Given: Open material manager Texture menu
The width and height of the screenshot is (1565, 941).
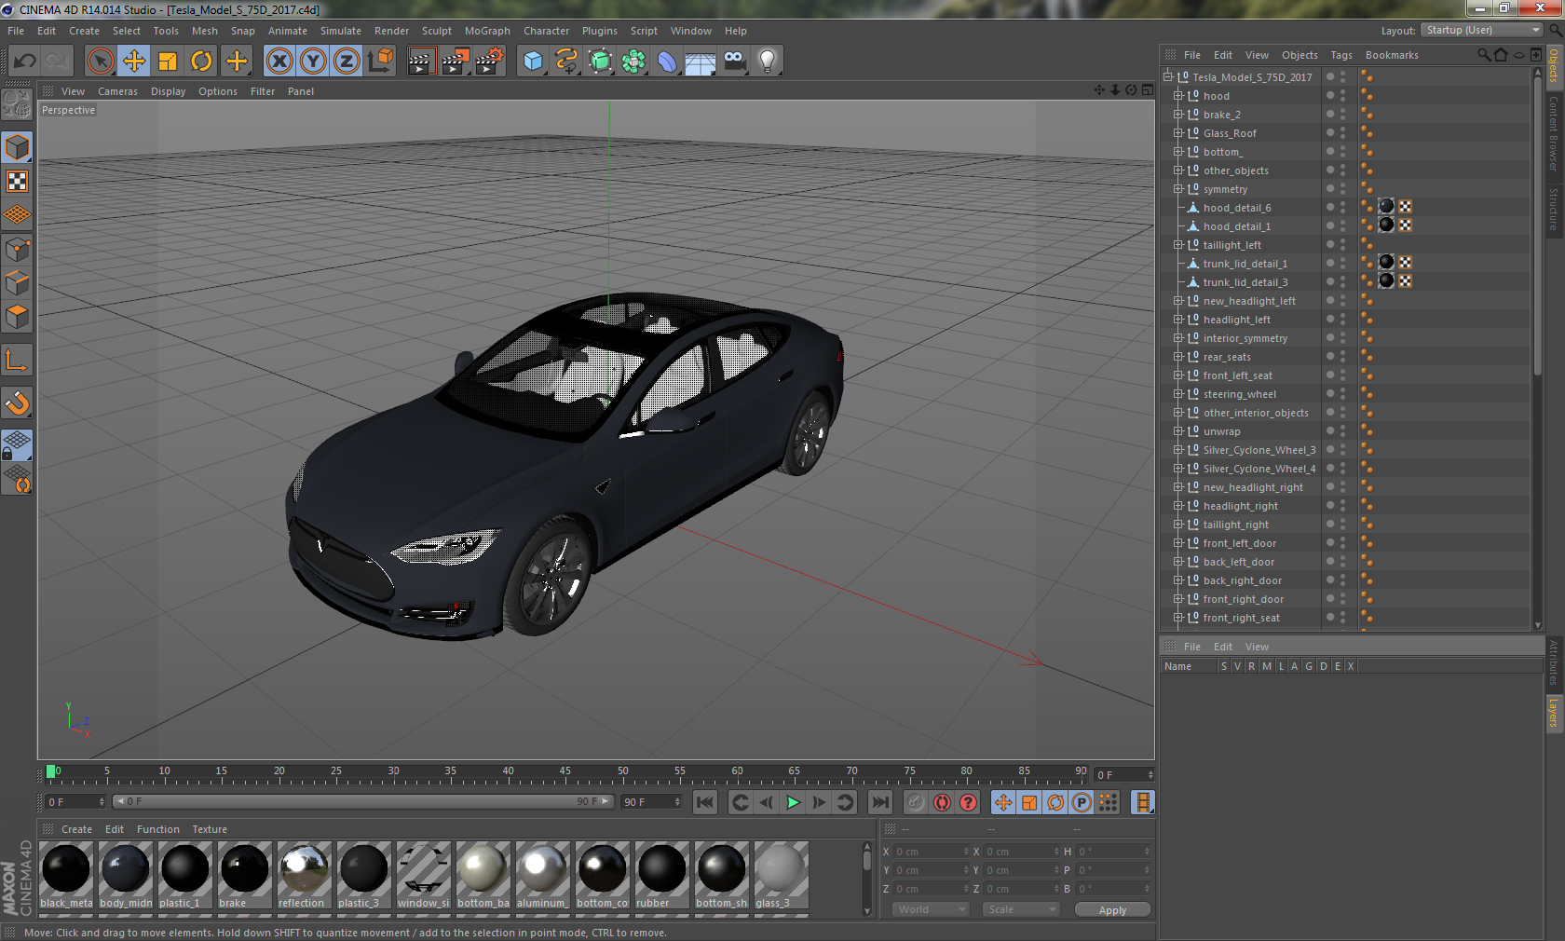Looking at the screenshot, I should pos(210,829).
